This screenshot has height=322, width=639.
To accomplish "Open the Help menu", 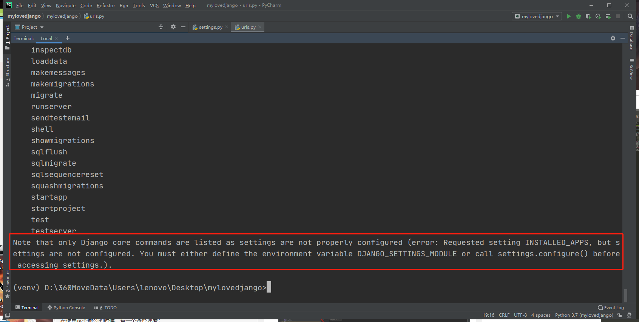I will click(x=190, y=5).
